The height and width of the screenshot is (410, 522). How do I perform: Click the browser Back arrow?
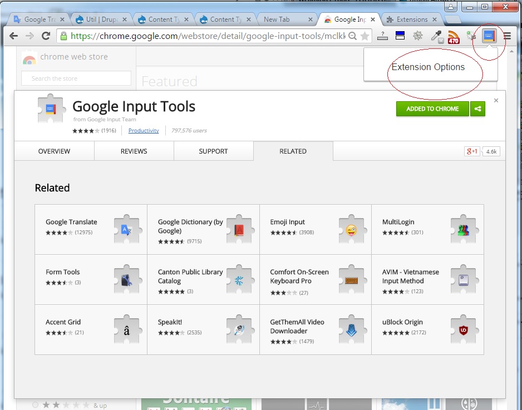tap(13, 36)
